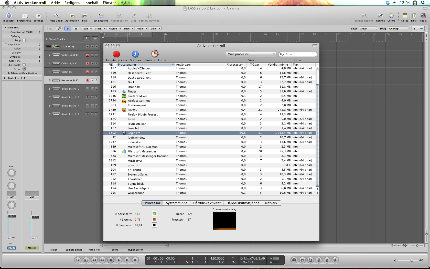
Task: Open the Score editor button
Action: pyautogui.click(x=115, y=250)
